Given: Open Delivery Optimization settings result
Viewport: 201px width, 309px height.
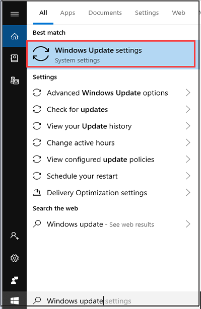Looking at the screenshot, I should 112,193.
